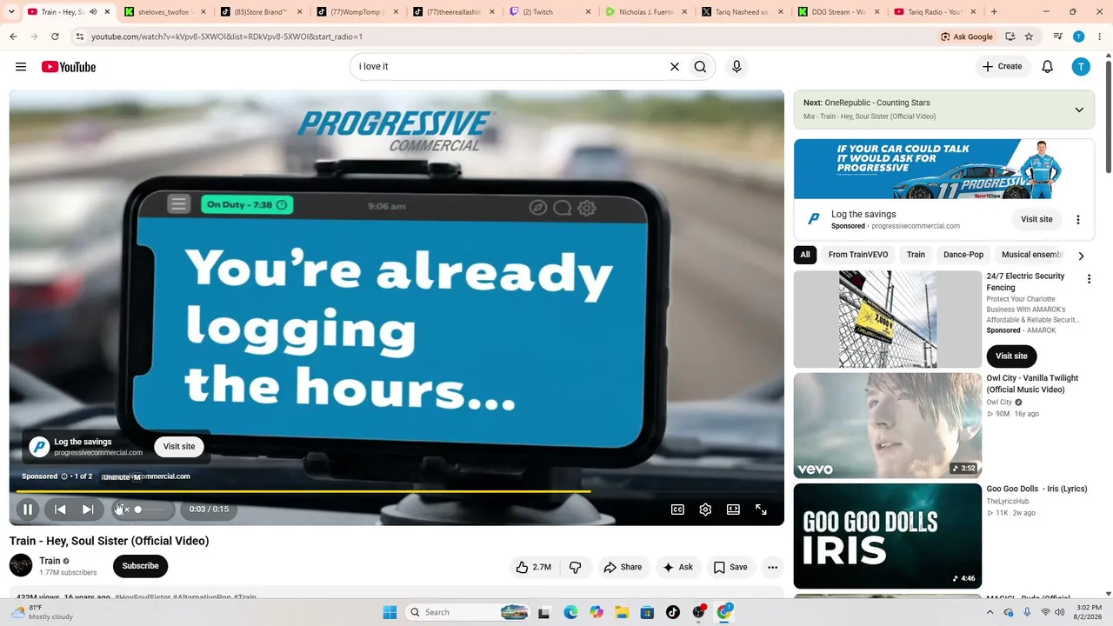
Task: Mute the tab via speaker icon
Action: 93,12
